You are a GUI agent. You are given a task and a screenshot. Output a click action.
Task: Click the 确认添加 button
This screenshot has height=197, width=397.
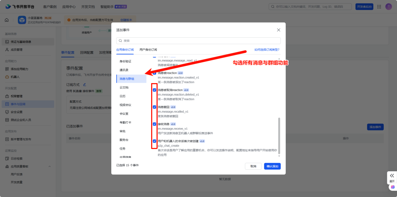point(272,166)
